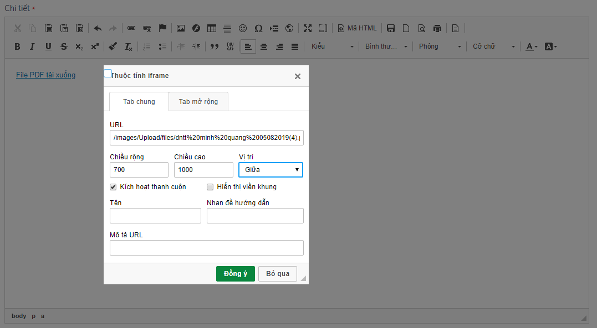Tick the checkbox beside Thuộc tính iframe title
597x328 pixels.
pyautogui.click(x=108, y=73)
